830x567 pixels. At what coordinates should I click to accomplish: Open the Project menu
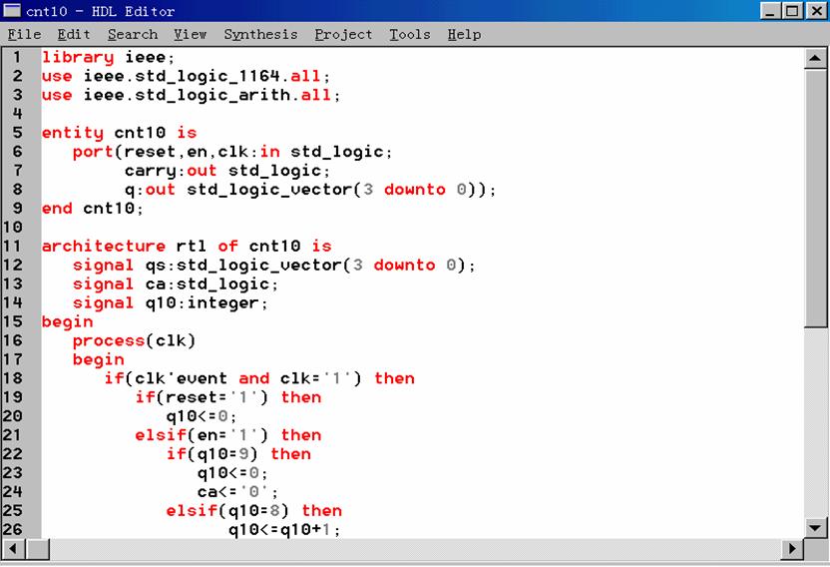[x=343, y=35]
